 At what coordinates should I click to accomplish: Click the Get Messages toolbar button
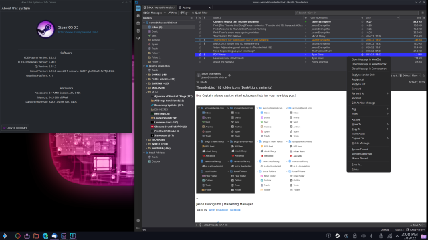[153, 13]
